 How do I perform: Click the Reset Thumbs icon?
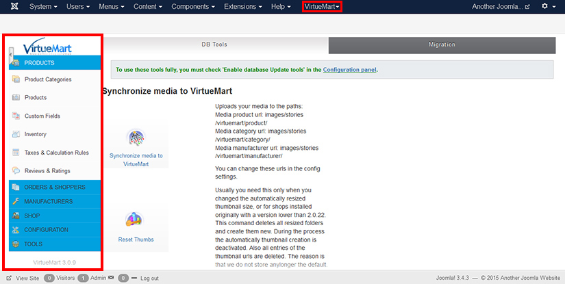pos(135,221)
